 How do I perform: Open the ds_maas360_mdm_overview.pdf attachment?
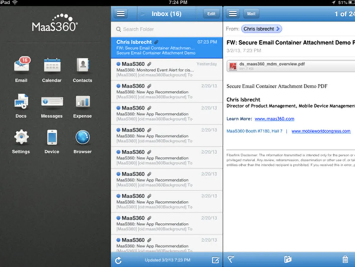click(x=291, y=66)
